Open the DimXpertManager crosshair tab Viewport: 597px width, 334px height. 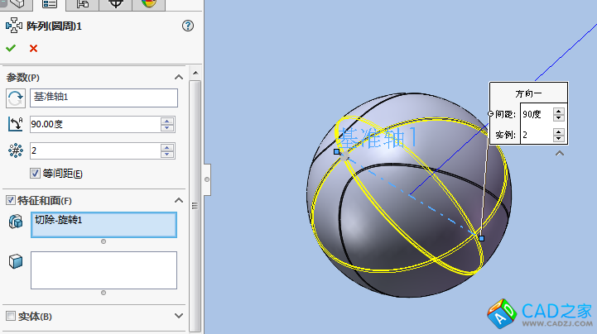[118, 4]
